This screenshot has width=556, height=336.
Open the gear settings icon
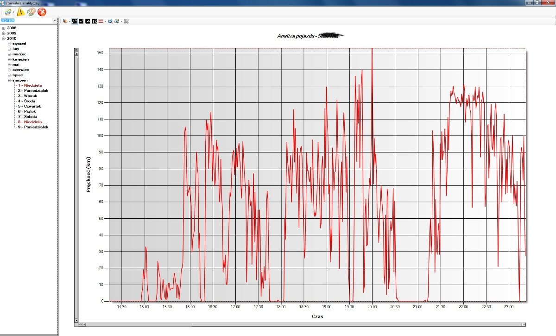point(32,12)
